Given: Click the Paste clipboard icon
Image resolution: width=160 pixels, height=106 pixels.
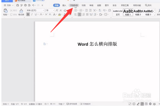Looking at the screenshot, I should point(6,11).
